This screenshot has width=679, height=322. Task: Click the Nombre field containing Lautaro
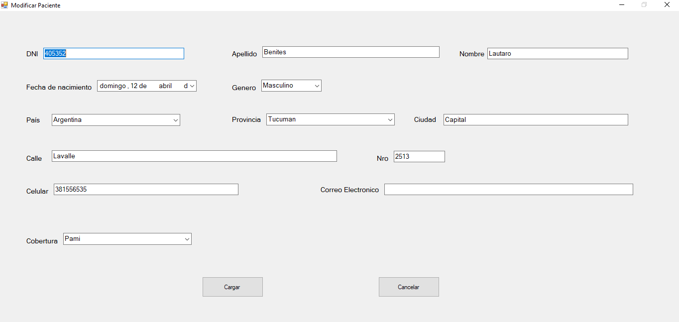(558, 54)
